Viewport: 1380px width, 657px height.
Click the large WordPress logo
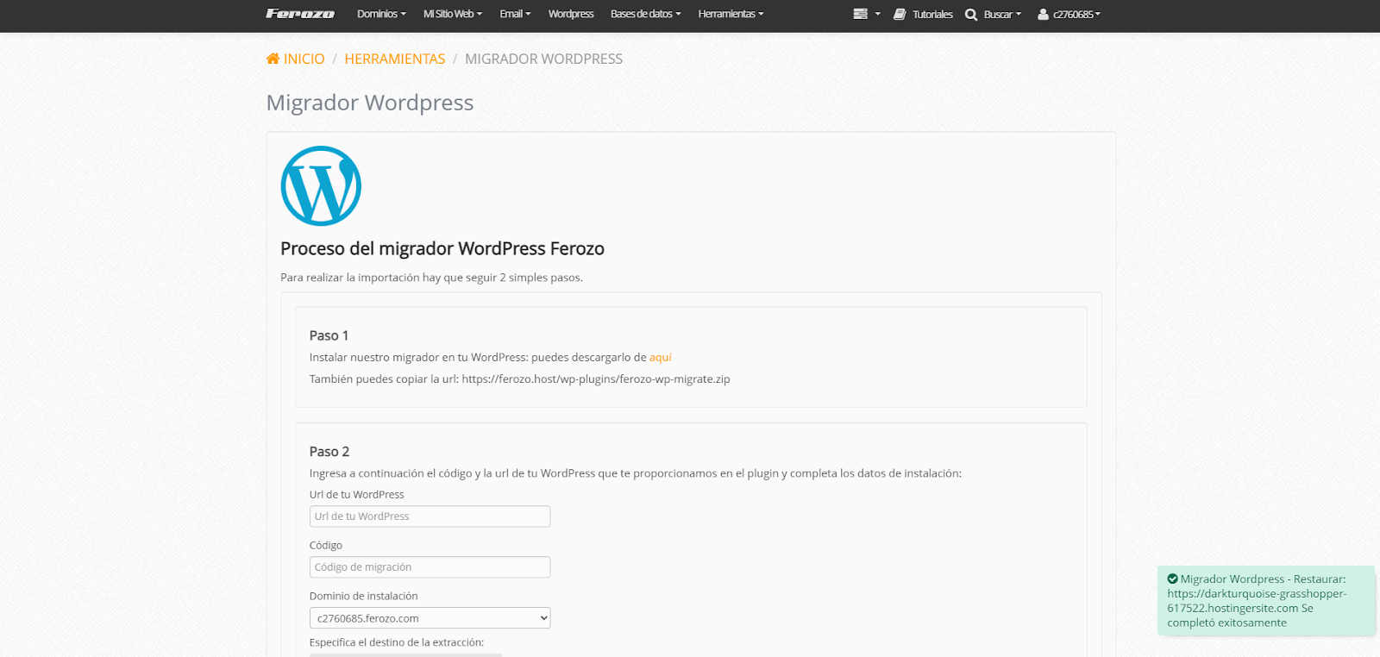point(321,185)
